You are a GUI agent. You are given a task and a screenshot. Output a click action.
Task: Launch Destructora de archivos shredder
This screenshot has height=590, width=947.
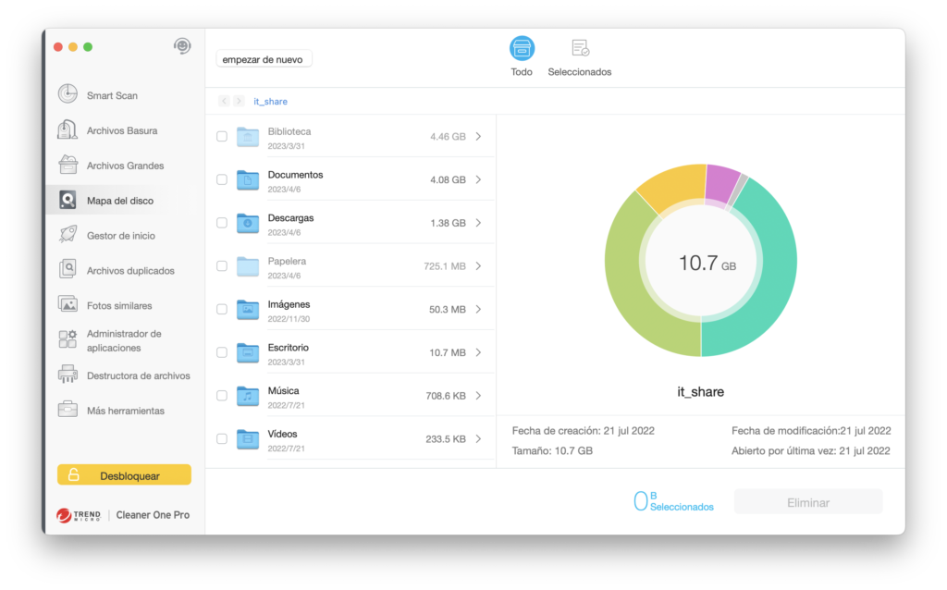tap(137, 375)
